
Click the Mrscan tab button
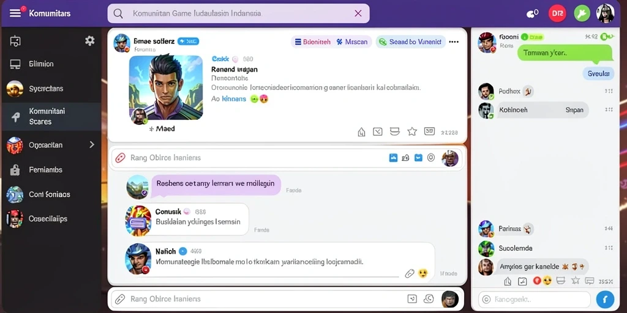[352, 42]
